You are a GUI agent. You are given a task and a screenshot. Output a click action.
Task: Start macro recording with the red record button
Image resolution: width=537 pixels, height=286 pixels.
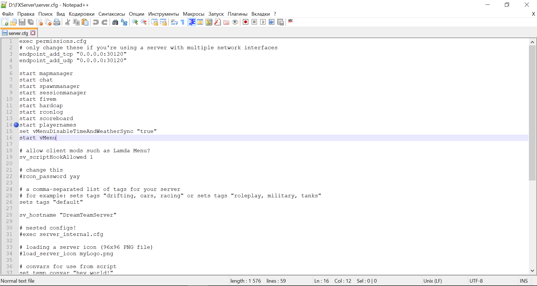[x=246, y=22]
